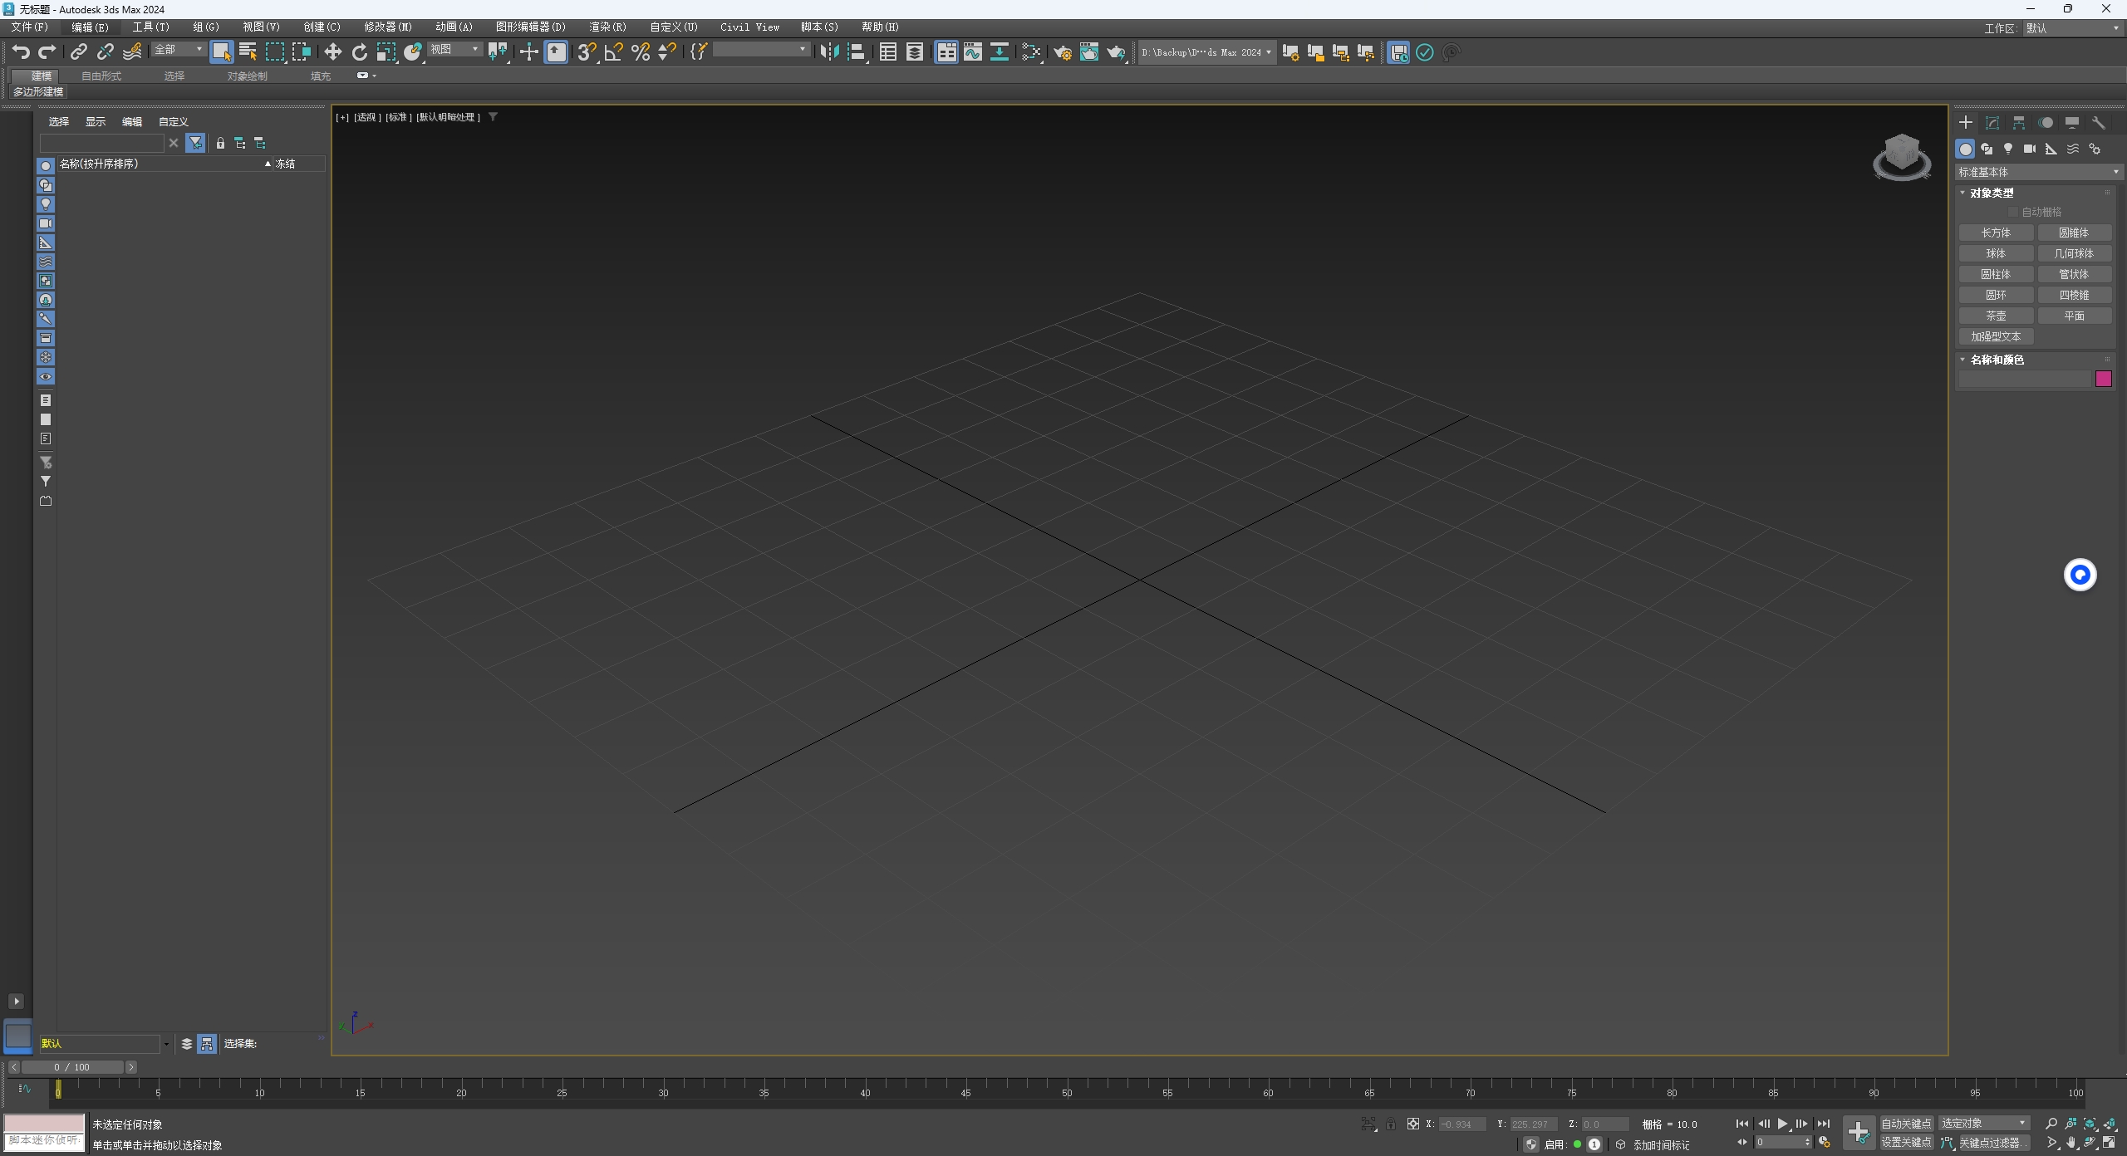The image size is (2127, 1156).
Task: Open the 工作区 workspace dropdown
Action: 2072,28
